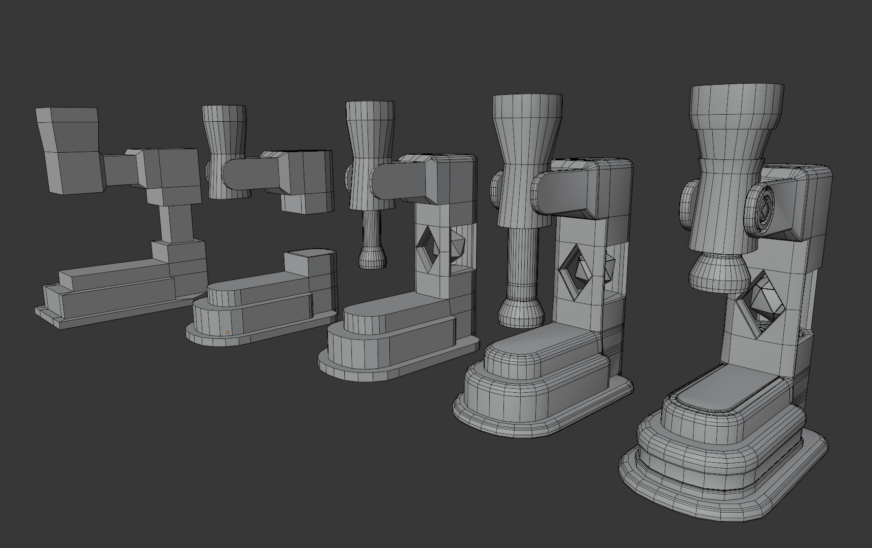Click the orange origin dot on second model

[228, 332]
